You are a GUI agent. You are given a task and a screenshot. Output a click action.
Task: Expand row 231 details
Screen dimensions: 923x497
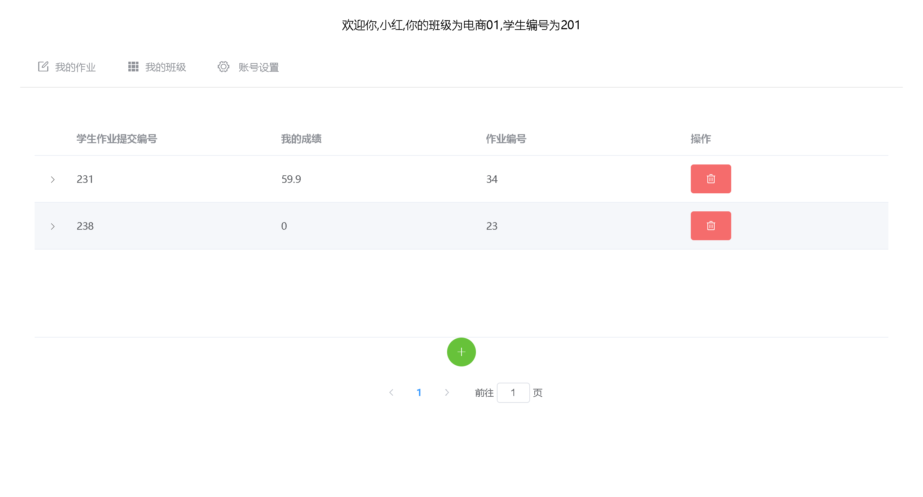point(53,179)
